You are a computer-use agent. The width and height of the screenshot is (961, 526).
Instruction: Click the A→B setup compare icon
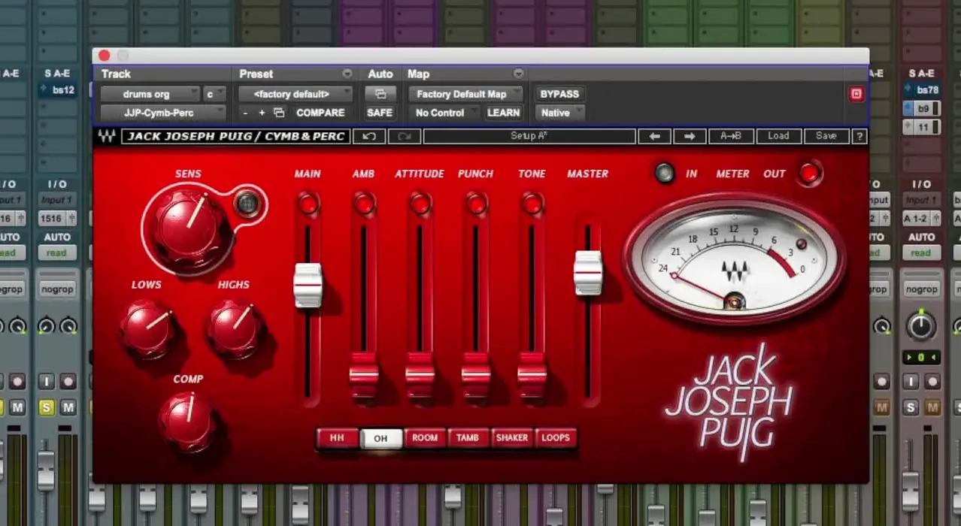point(730,136)
